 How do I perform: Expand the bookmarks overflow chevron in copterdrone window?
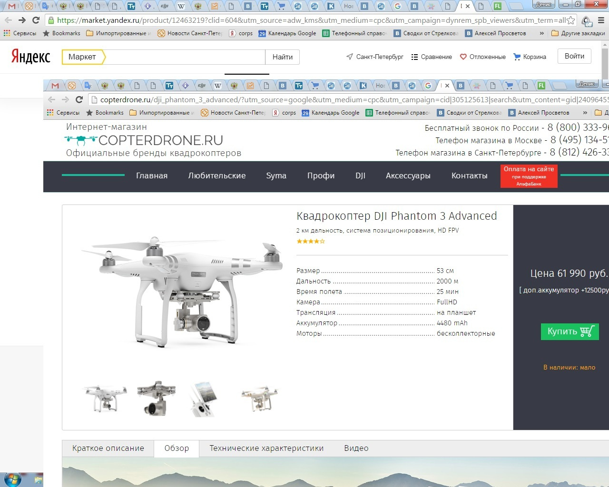point(585,113)
